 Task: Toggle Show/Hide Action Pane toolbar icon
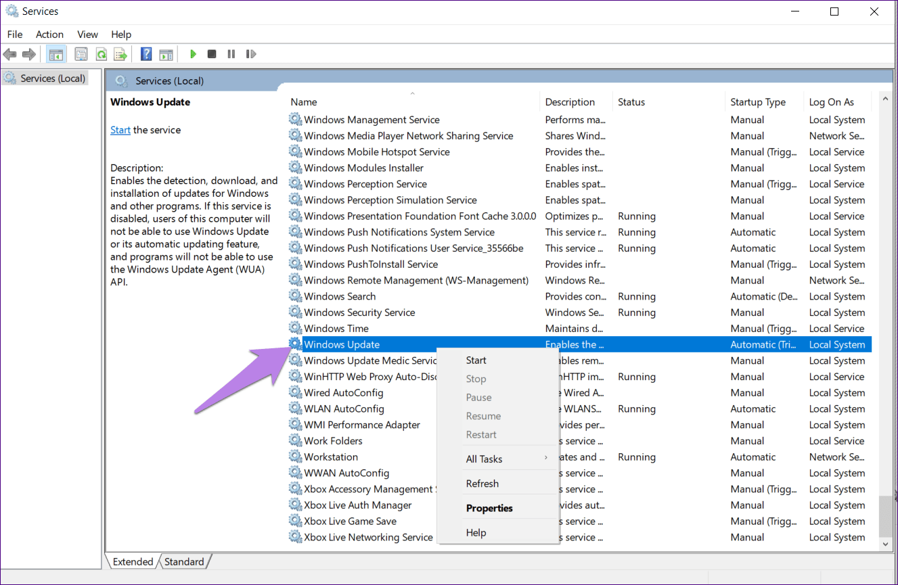click(166, 54)
